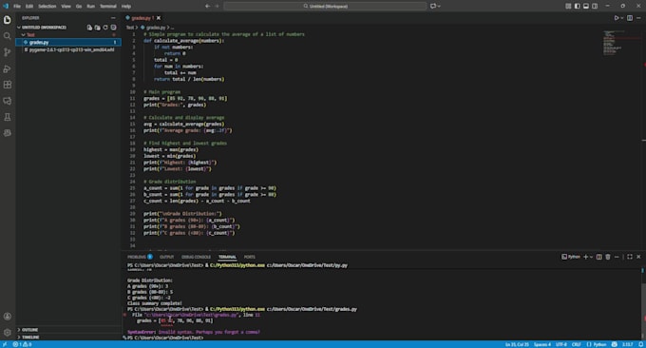Click the CRLF line ending status item
Screen dimensions: 646x348
pos(576,344)
